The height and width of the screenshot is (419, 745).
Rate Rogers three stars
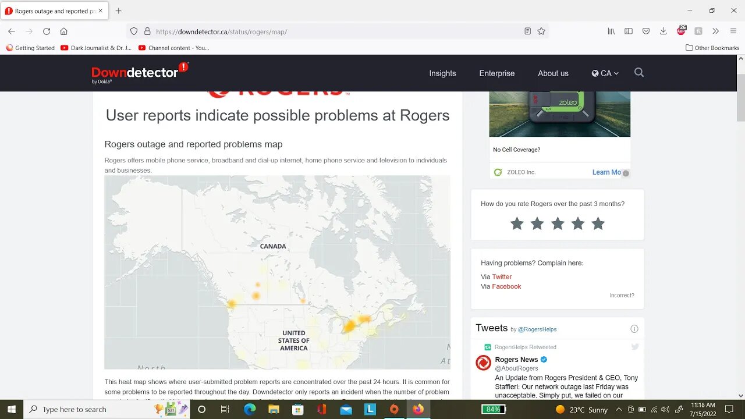(x=558, y=223)
